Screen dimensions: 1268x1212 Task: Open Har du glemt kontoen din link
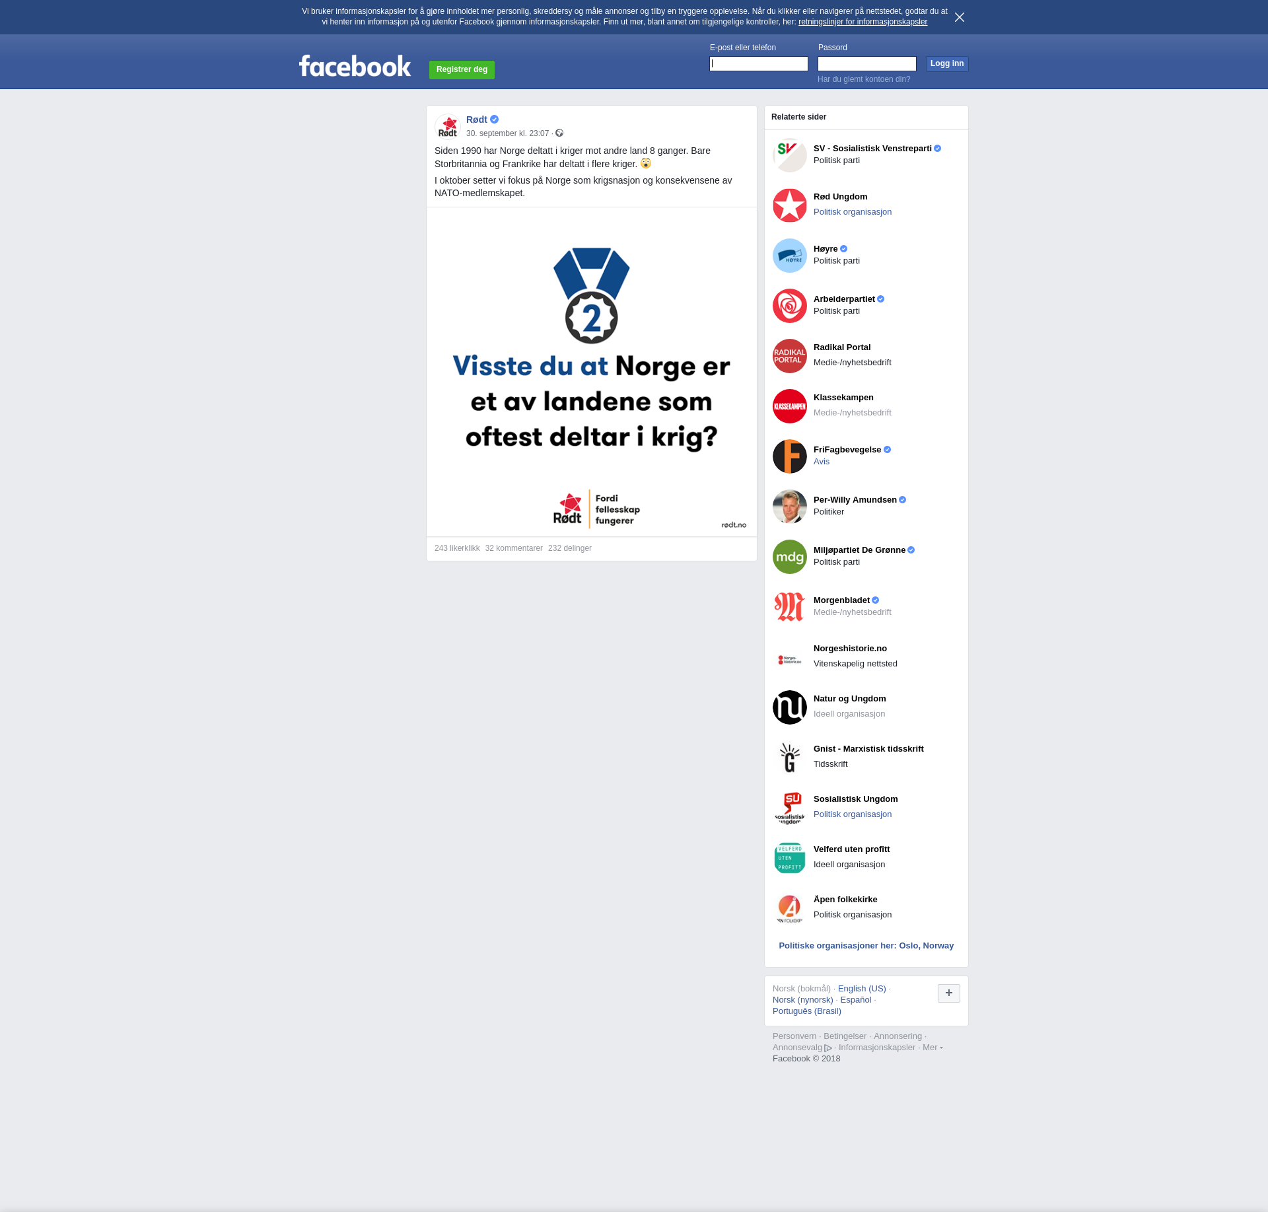(864, 79)
